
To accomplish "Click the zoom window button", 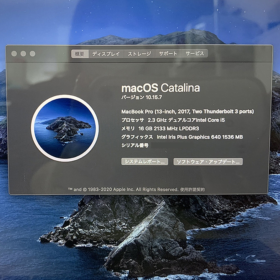I will (x=33, y=54).
